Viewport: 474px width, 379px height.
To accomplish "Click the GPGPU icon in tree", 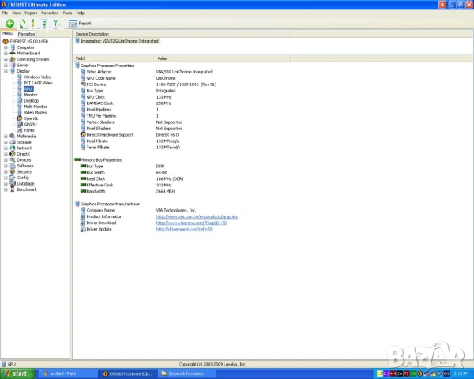I will click(x=20, y=124).
